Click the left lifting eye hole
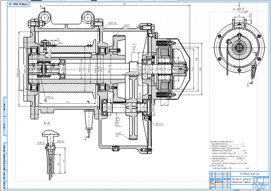The width and height of the screenshot is (271, 191). 43,18
